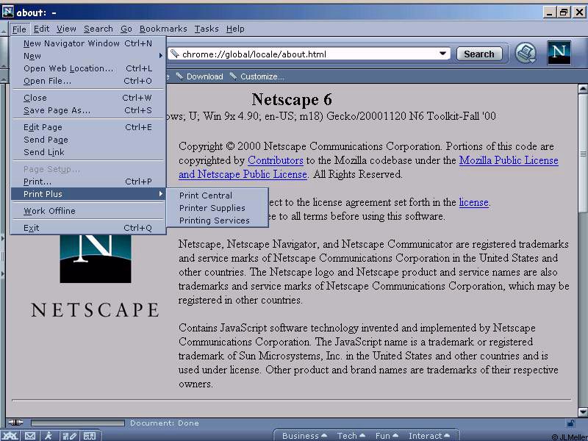
Task: Click the page loading progress bar
Action: click(78, 423)
